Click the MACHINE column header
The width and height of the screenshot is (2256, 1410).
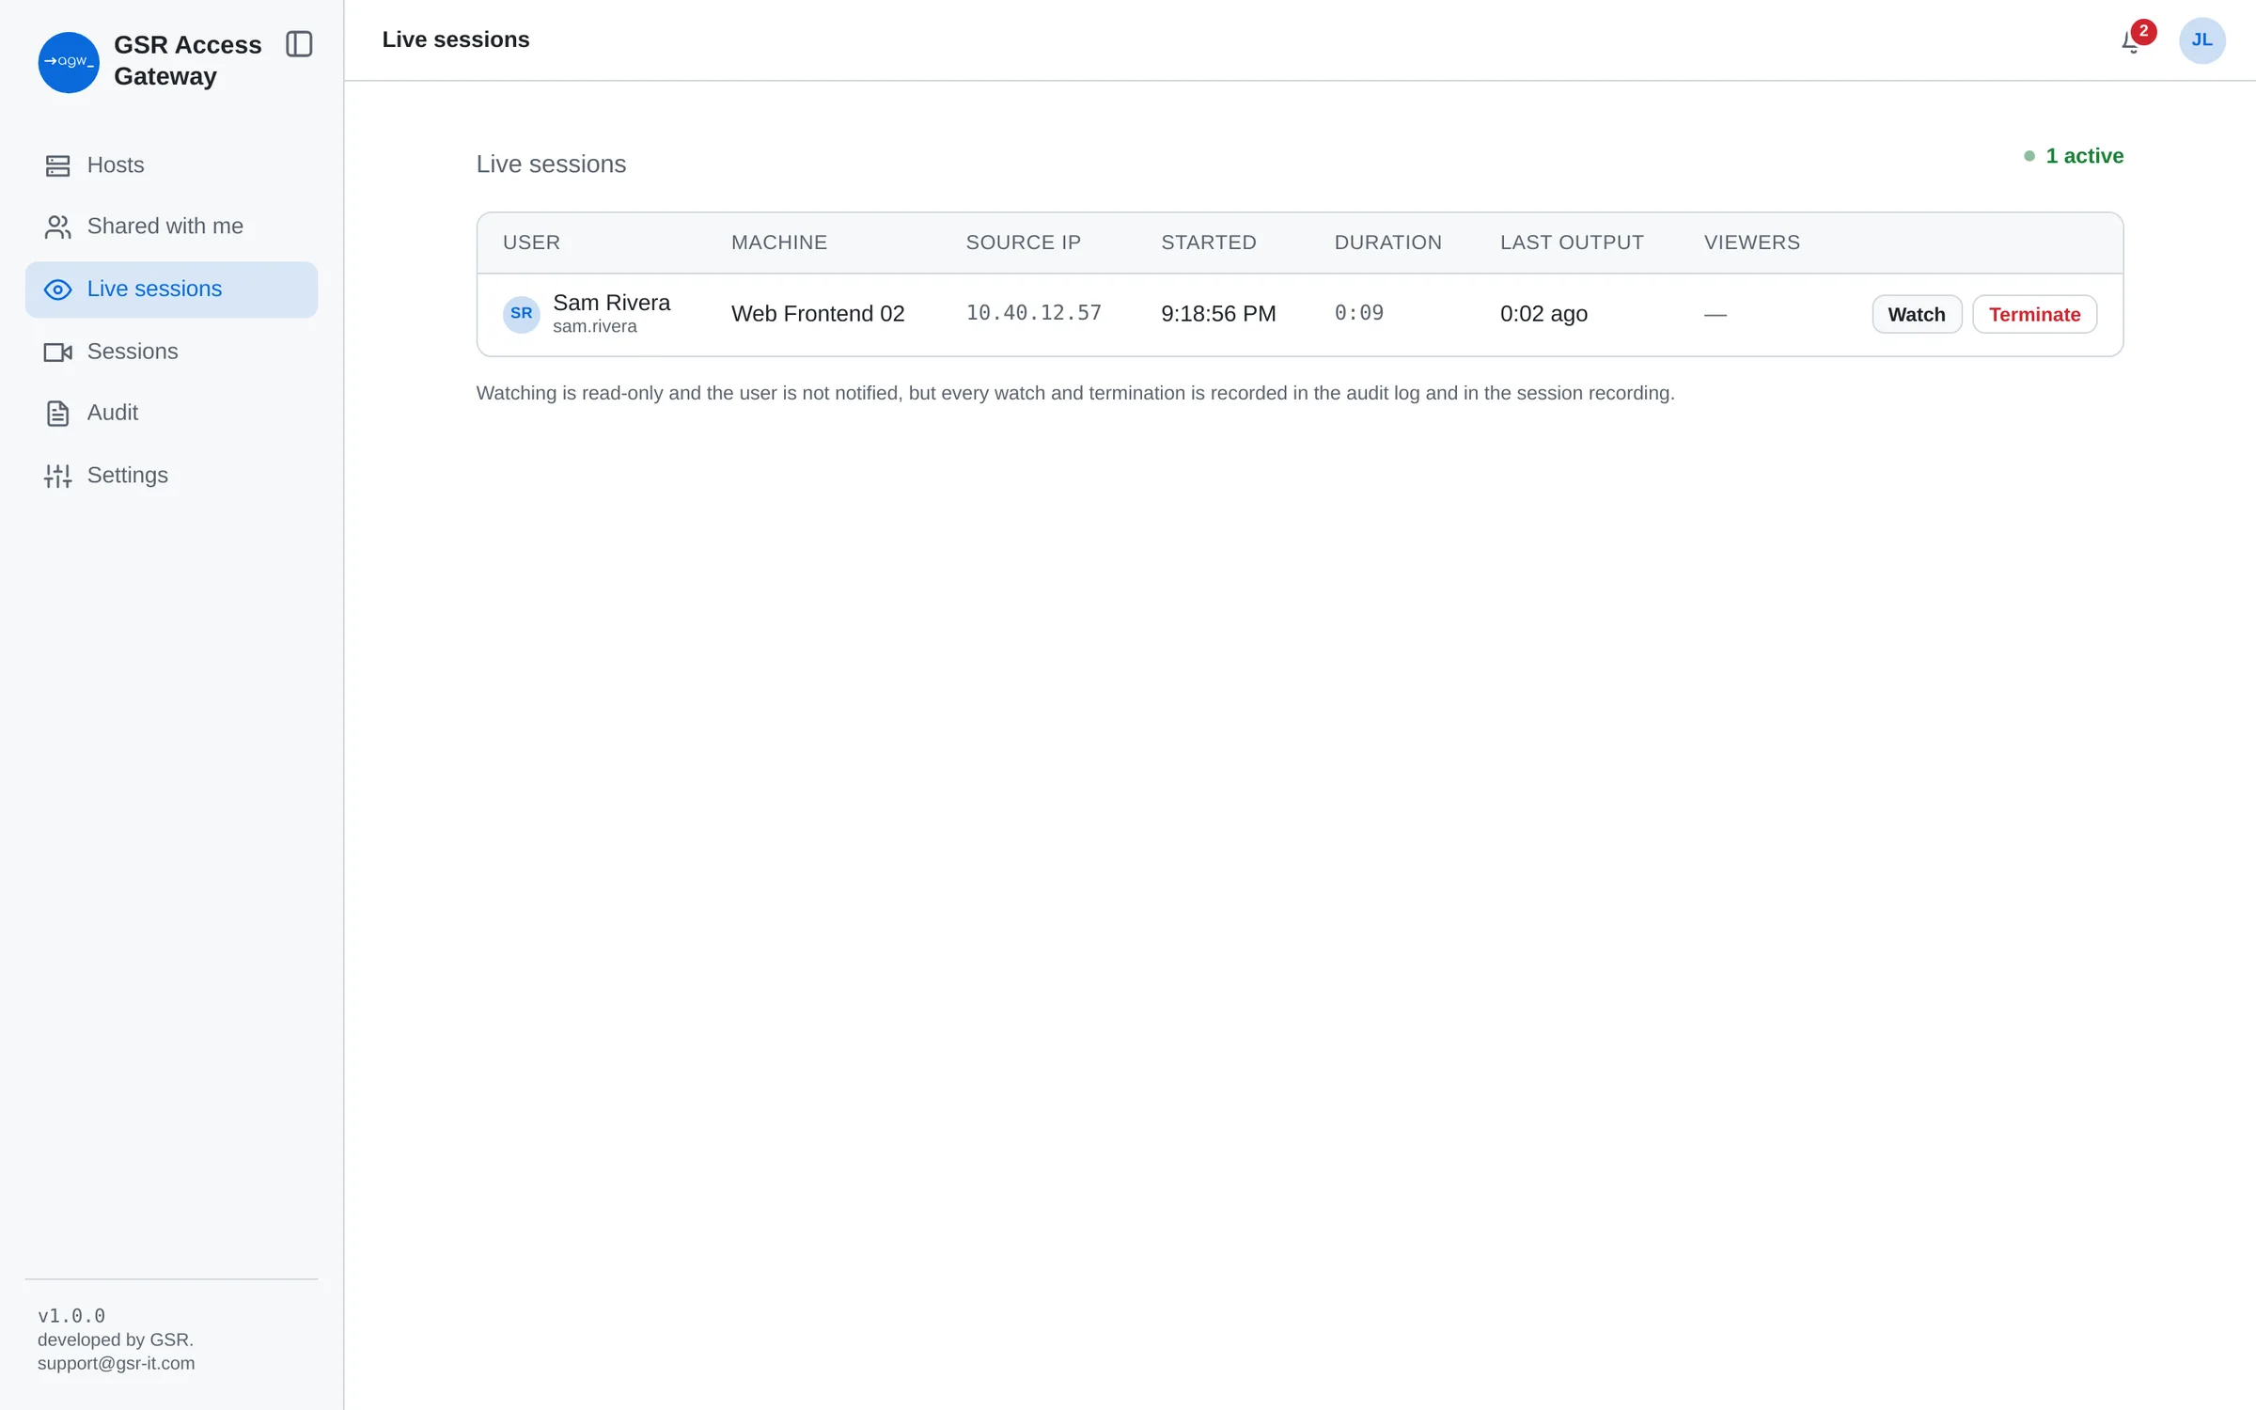coord(779,243)
